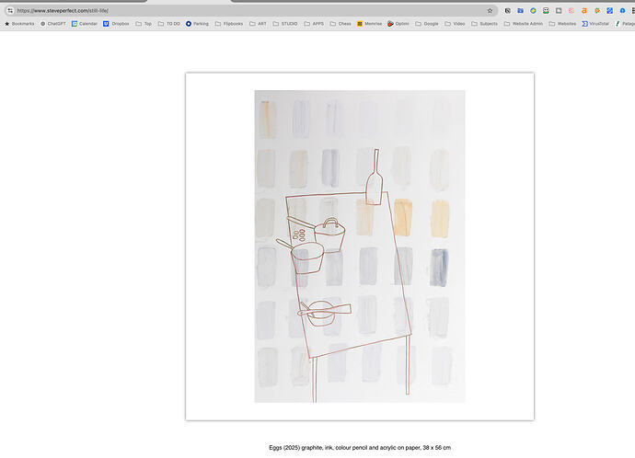Expand the Top bookmarks folder
635x458 pixels.
tap(144, 24)
